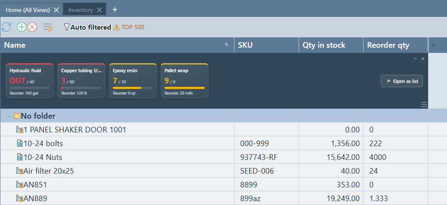Click reorder qty cell 222
Viewport: 447px width, 205px height.
(x=396, y=143)
